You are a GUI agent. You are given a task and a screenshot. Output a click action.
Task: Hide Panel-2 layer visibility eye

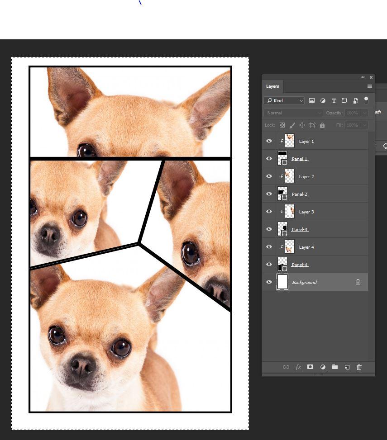[x=269, y=194]
